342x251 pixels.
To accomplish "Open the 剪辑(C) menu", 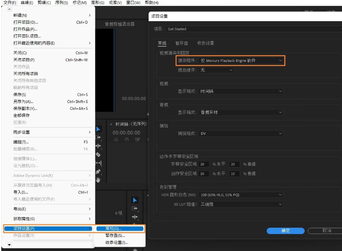I will [44, 3].
